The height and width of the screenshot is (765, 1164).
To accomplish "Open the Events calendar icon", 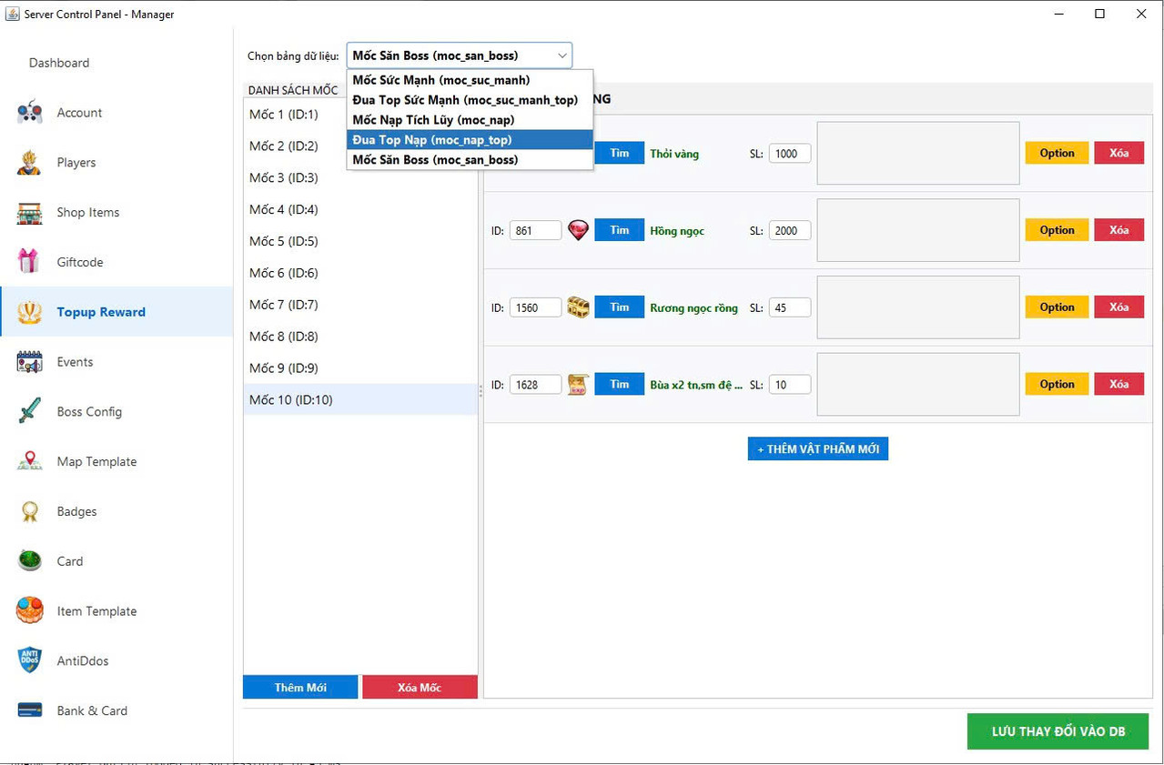I will (x=30, y=362).
